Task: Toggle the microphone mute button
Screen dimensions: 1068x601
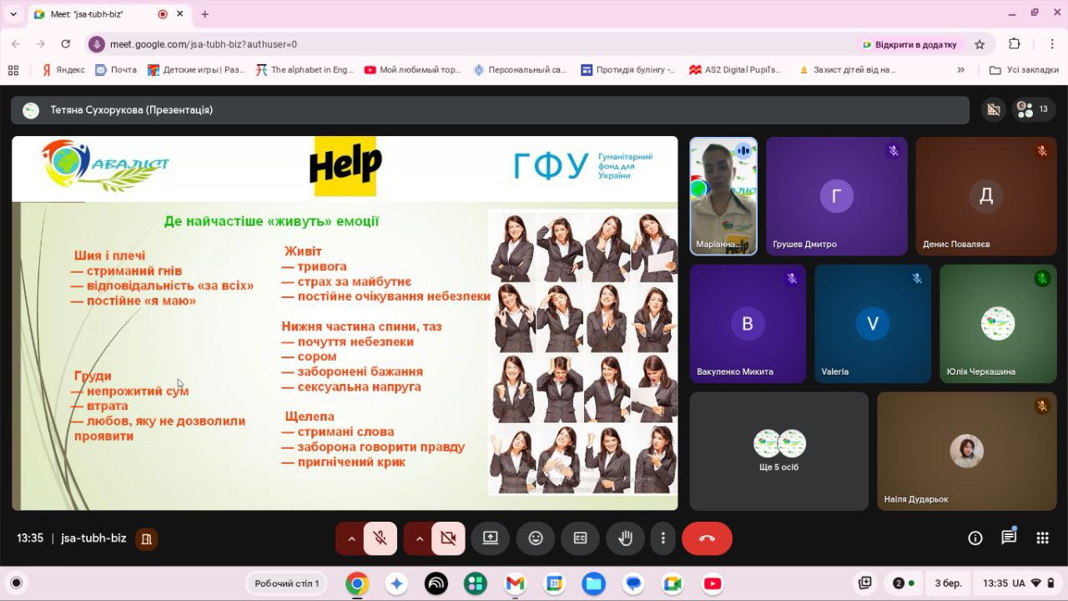Action: tap(380, 538)
